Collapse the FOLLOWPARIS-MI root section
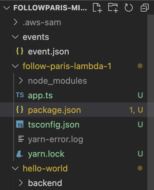This screenshot has height=190, width=154. pyautogui.click(x=7, y=8)
